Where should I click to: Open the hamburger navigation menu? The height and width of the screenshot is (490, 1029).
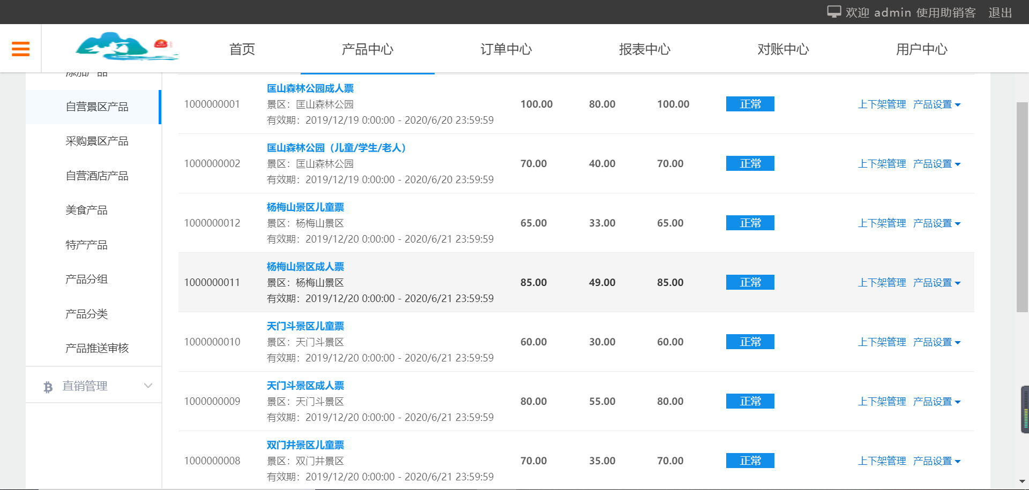[x=20, y=48]
